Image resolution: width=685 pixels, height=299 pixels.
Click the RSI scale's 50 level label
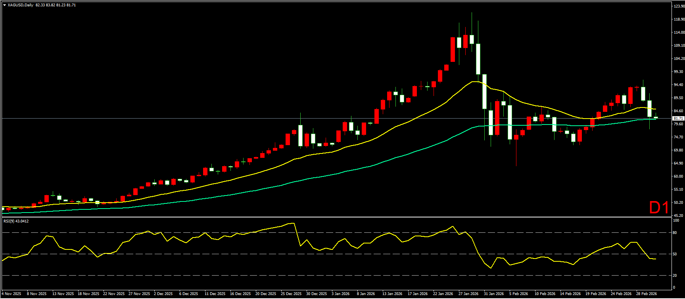pos(675,254)
